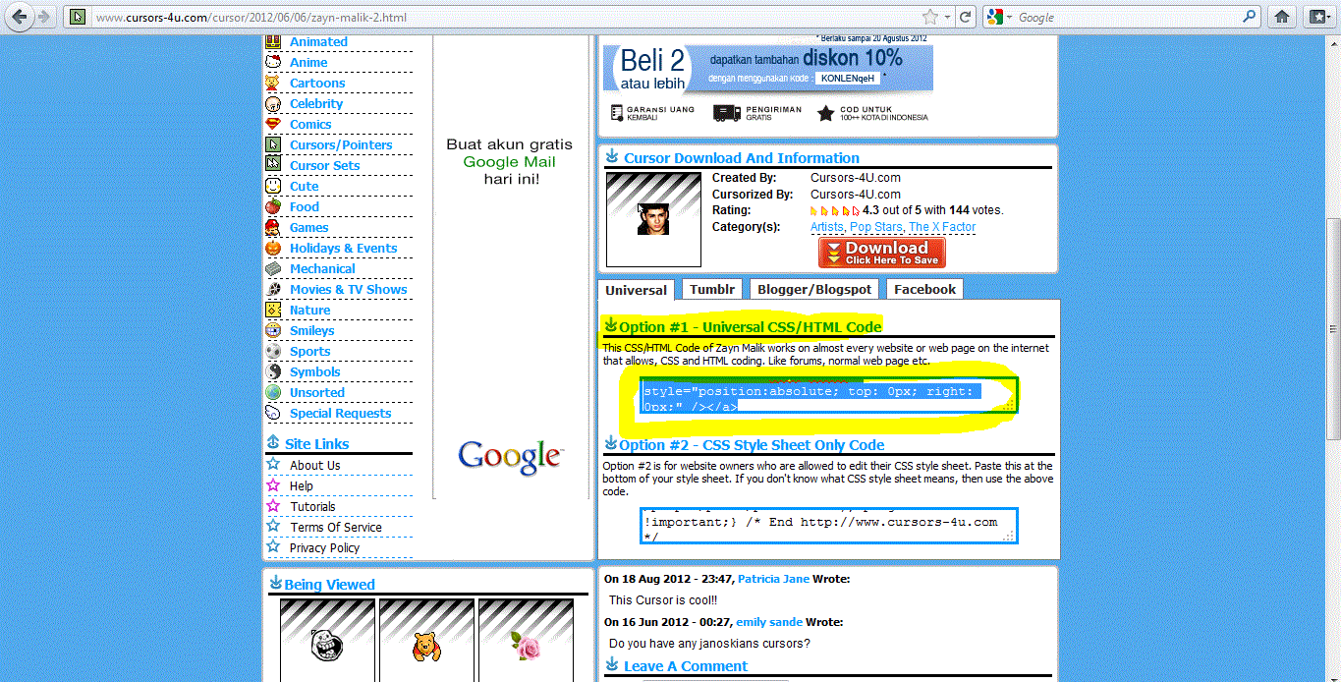Click the Universal CSS/HTML code box
Screen dimensions: 1341x682
(829, 394)
